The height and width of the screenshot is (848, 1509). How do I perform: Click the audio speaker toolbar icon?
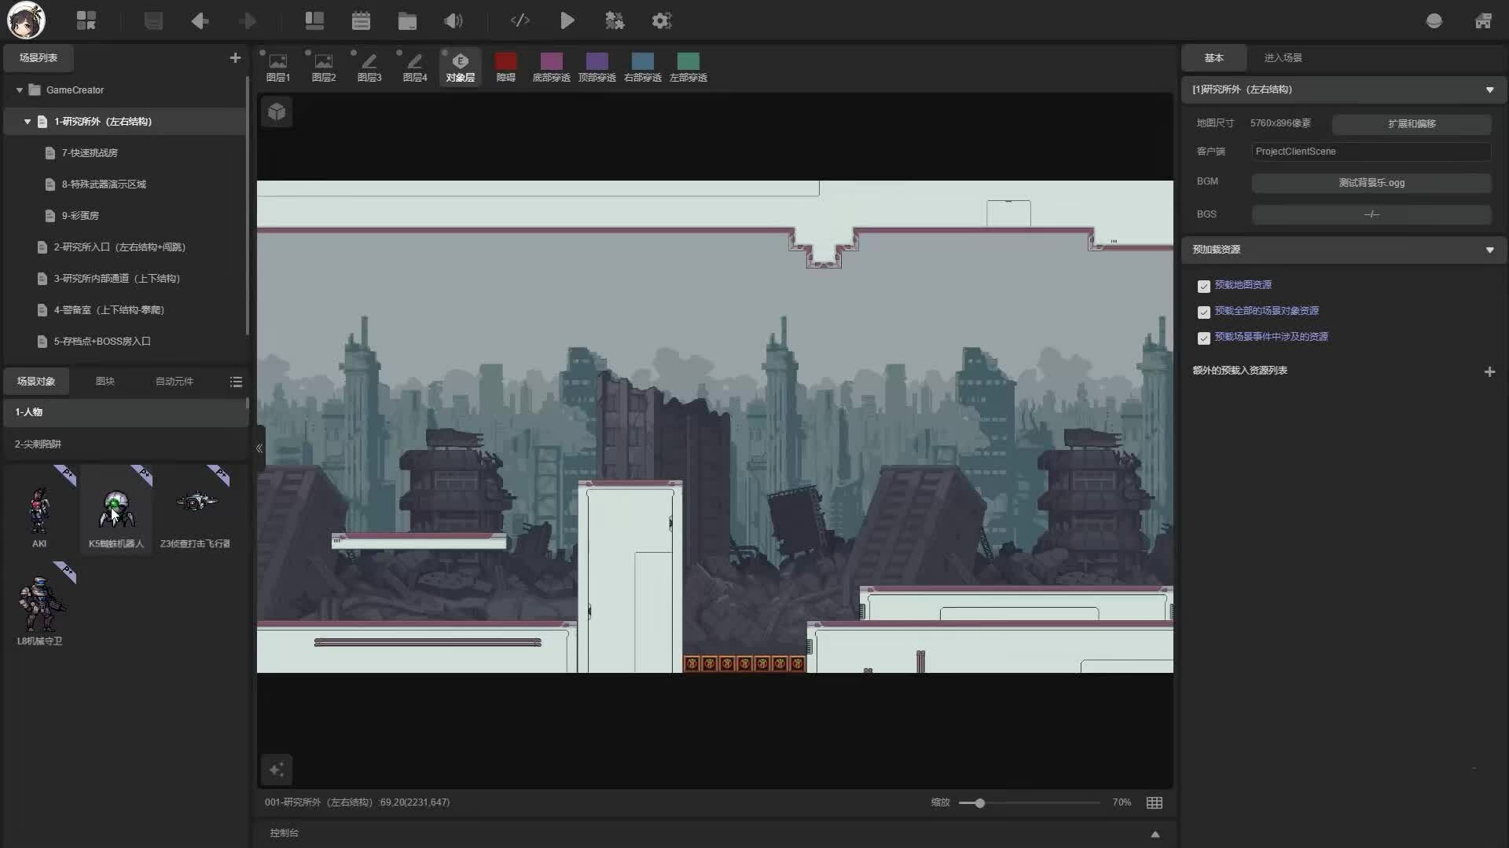[x=453, y=21]
